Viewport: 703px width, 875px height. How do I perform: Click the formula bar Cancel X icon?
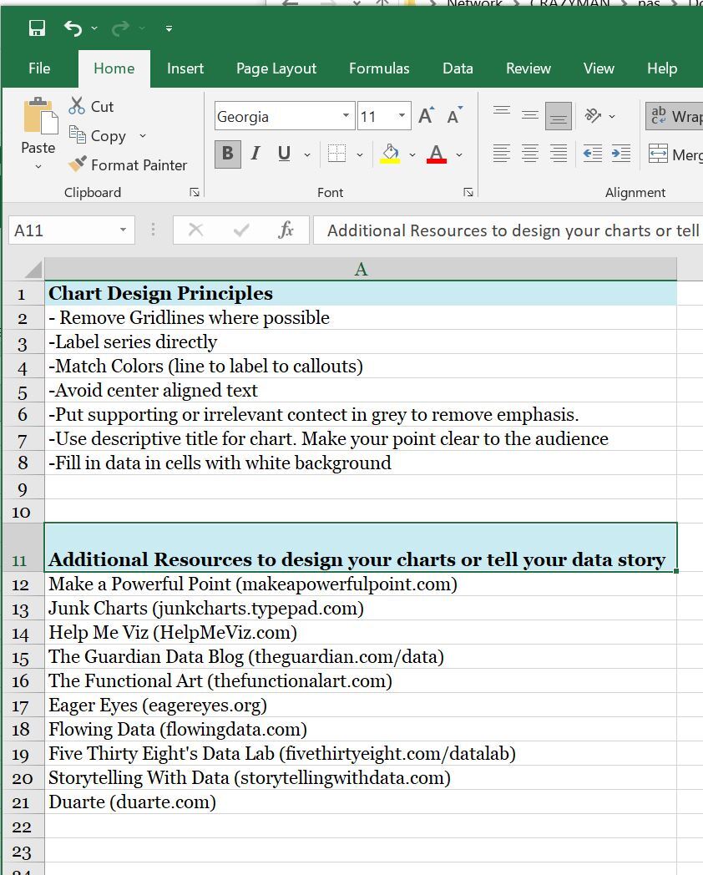click(196, 230)
